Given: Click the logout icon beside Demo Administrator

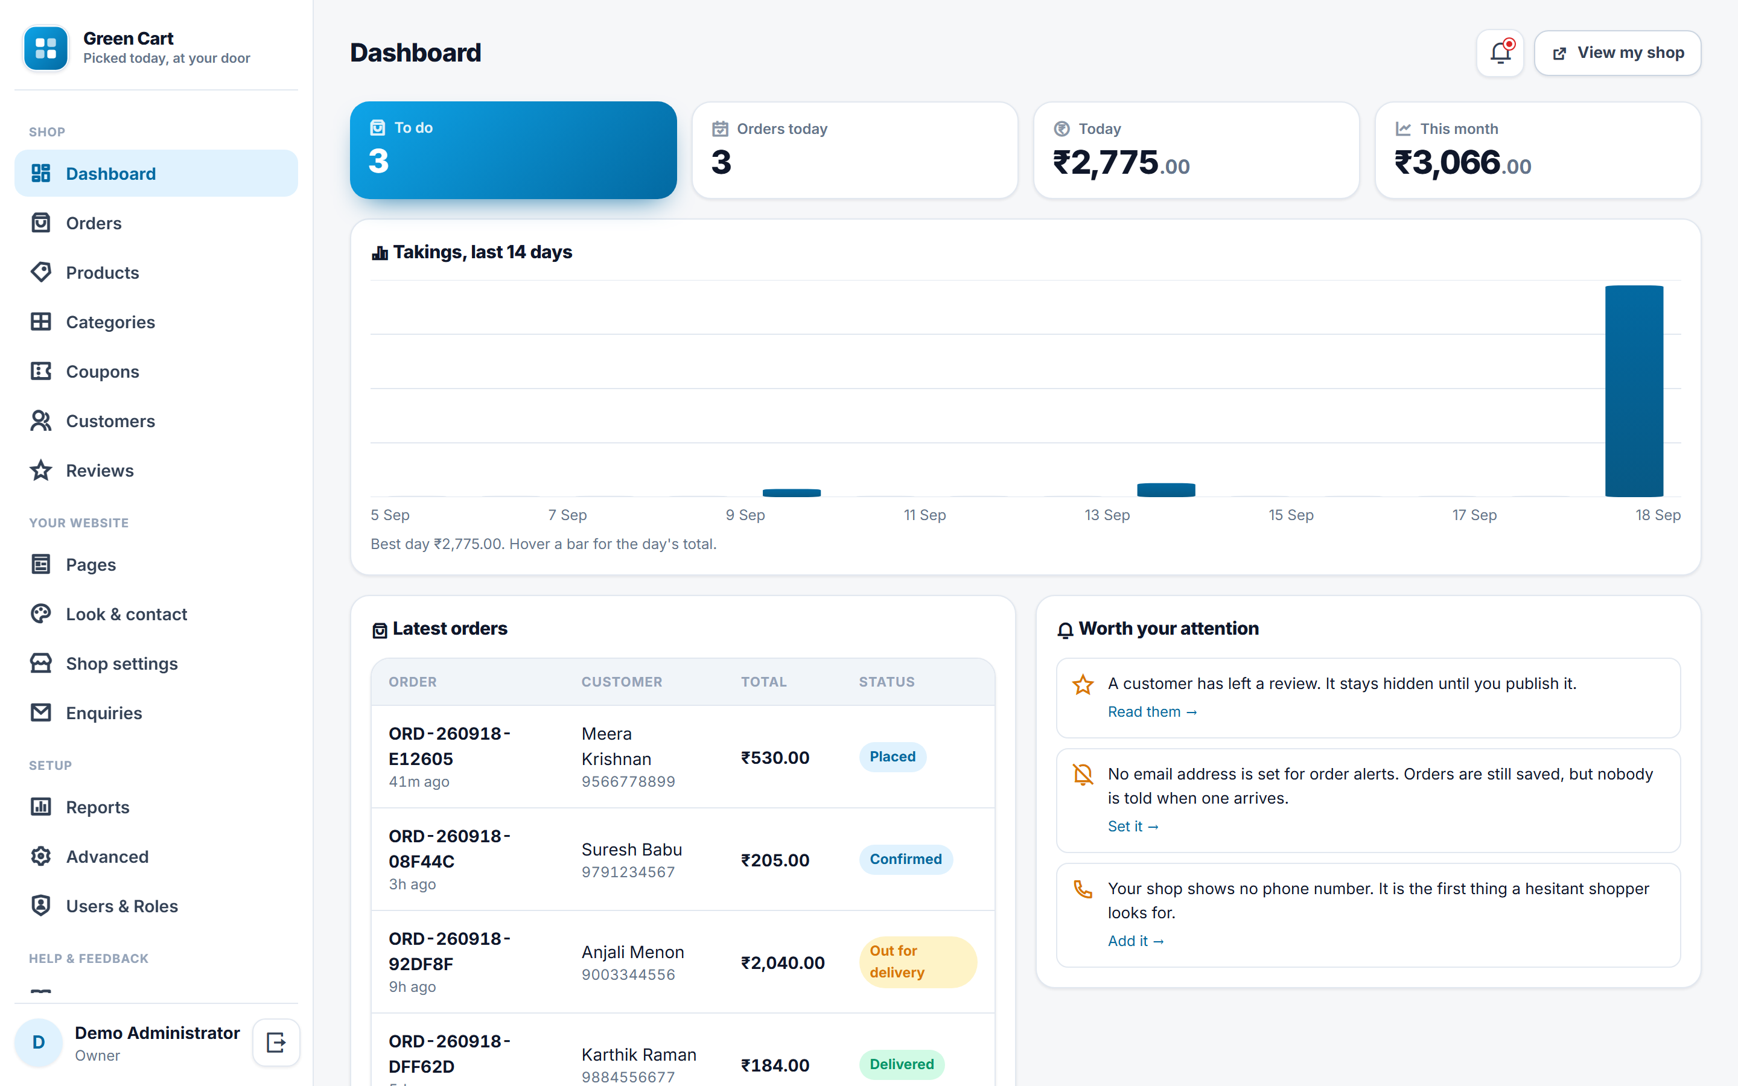Looking at the screenshot, I should coord(276,1042).
